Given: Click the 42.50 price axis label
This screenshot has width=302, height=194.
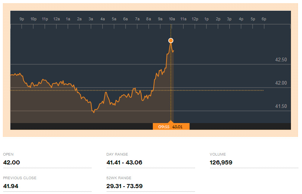Looking at the screenshot, I should click(281, 60).
